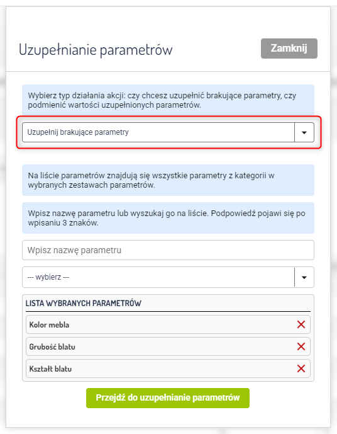
Task: Select the Kształt blatu list row
Action: [168, 368]
